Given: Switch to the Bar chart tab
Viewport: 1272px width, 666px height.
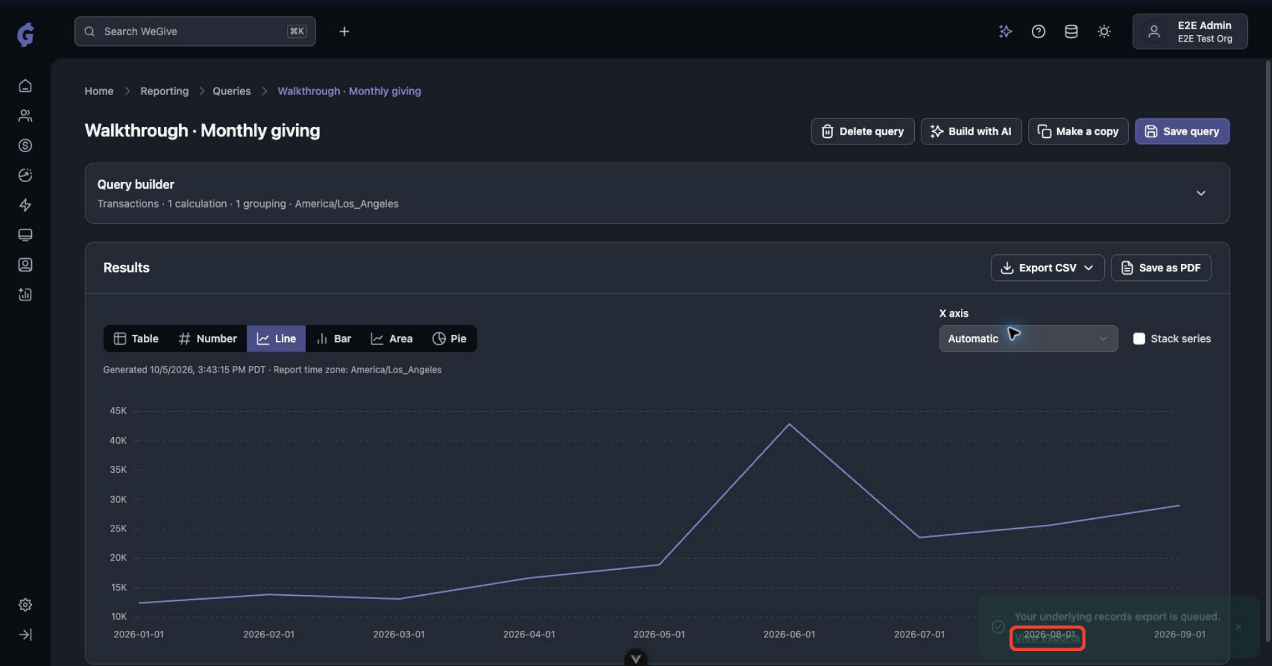Looking at the screenshot, I should pos(334,339).
